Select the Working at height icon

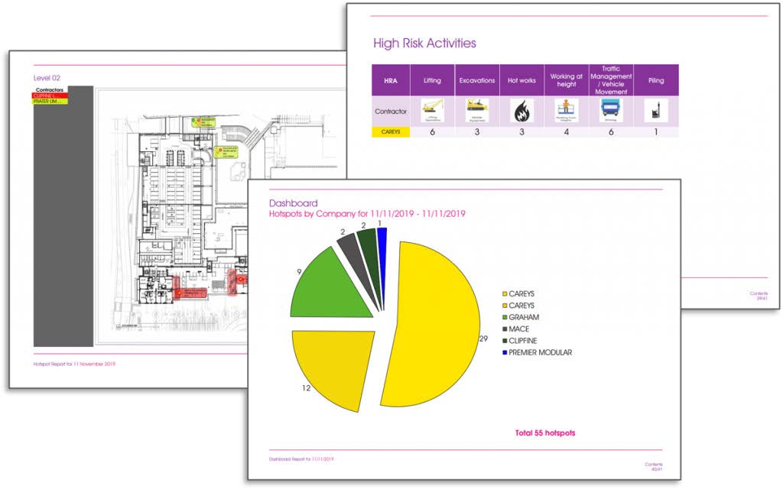point(567,111)
